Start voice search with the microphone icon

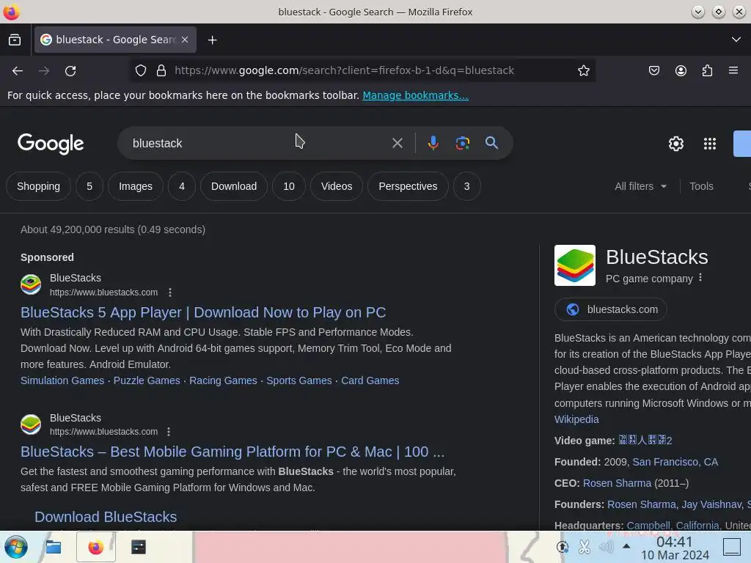tap(433, 143)
